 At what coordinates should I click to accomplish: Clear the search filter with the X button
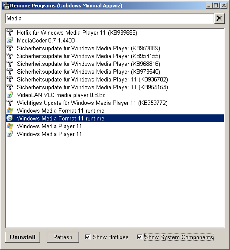point(219,19)
